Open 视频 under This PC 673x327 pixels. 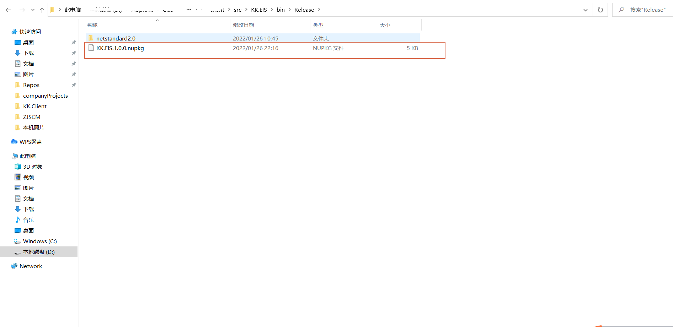click(x=28, y=178)
